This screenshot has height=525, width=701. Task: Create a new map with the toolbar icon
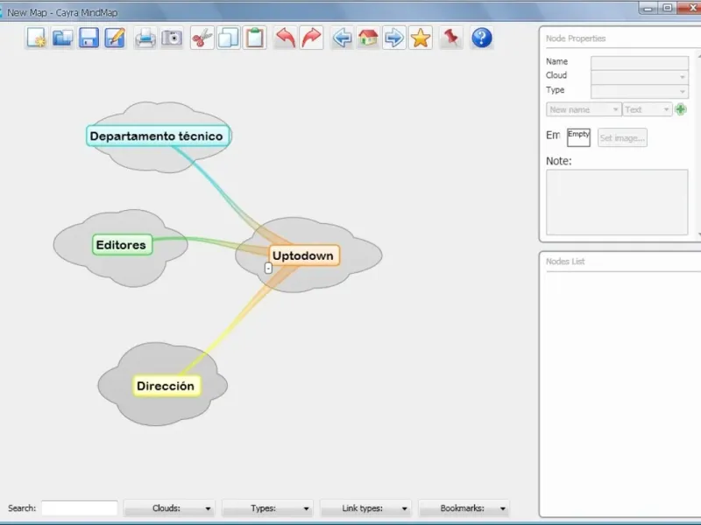click(36, 38)
